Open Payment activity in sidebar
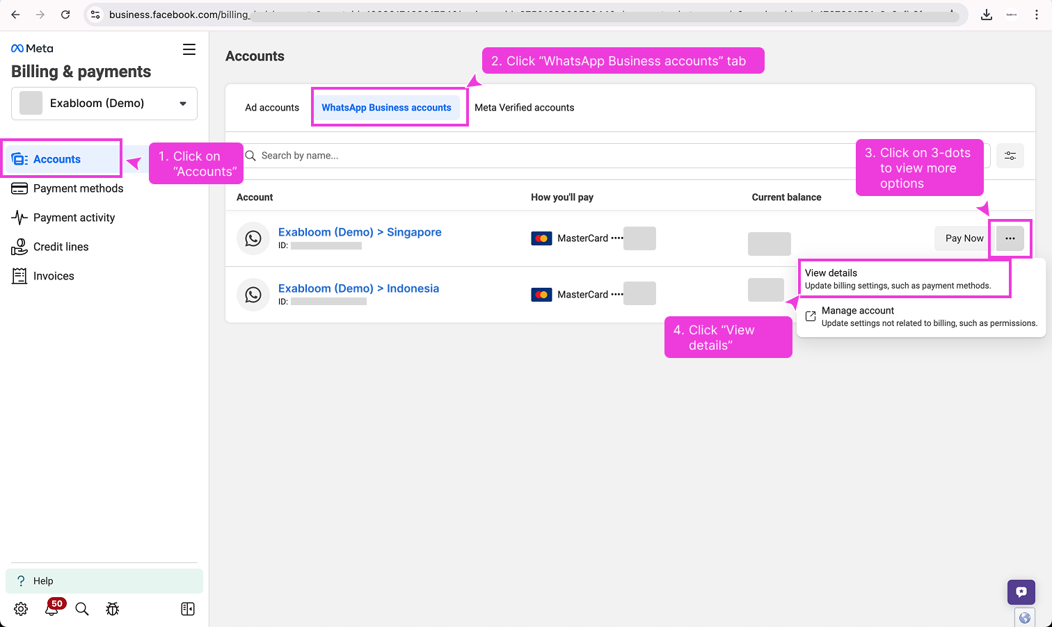Viewport: 1052px width, 627px height. click(74, 218)
